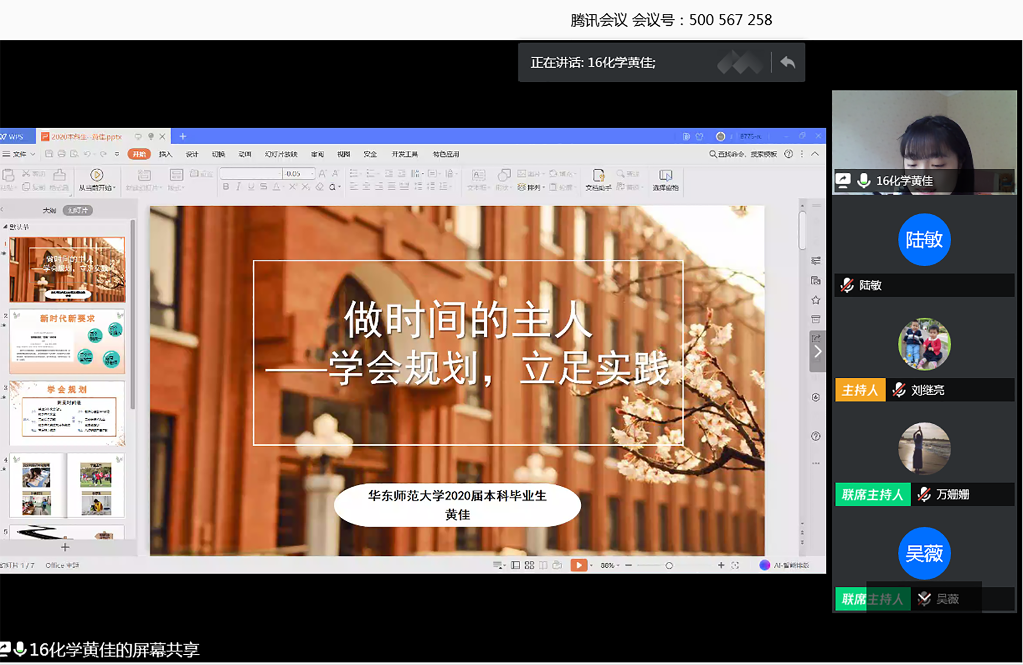Click the undo arrow icon
Image resolution: width=1023 pixels, height=665 pixels.
tap(87, 154)
